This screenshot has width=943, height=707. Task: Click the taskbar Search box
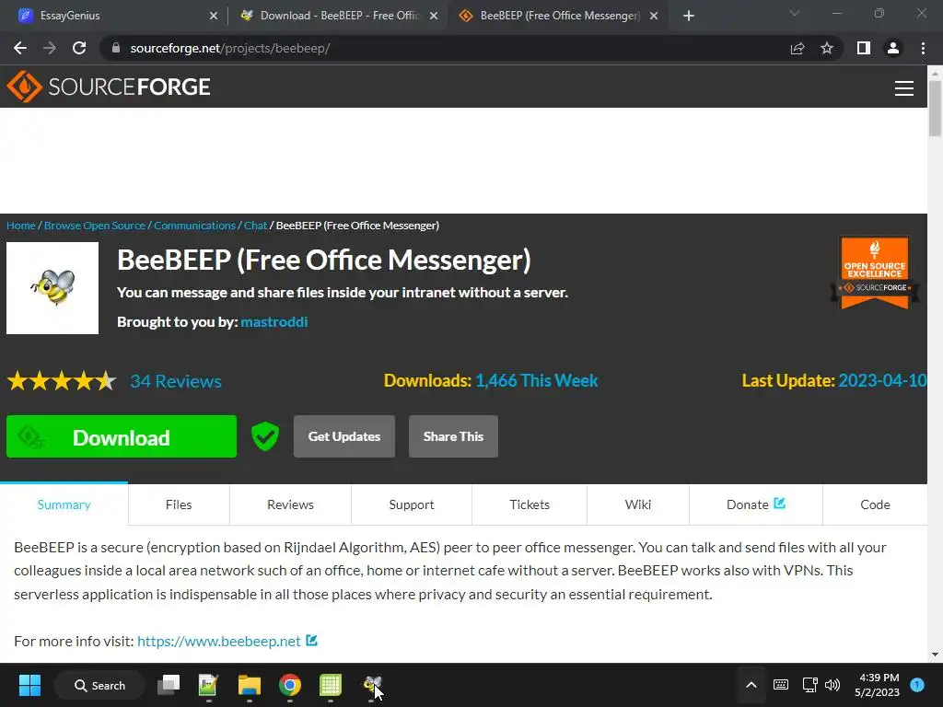coord(99,685)
